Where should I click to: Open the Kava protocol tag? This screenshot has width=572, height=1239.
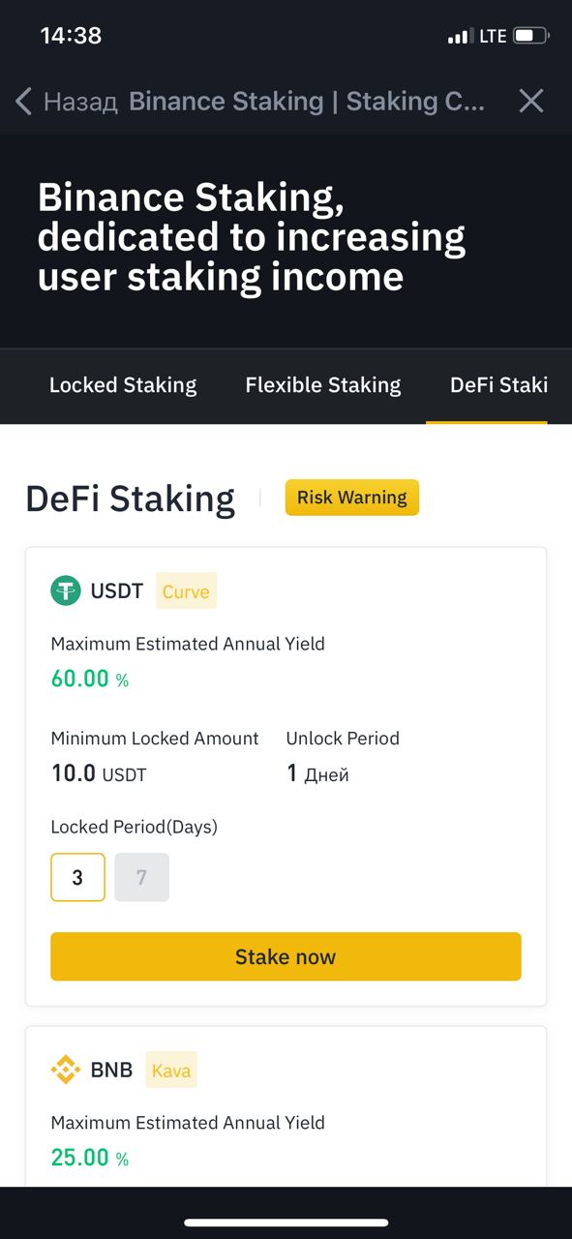pyautogui.click(x=171, y=1070)
